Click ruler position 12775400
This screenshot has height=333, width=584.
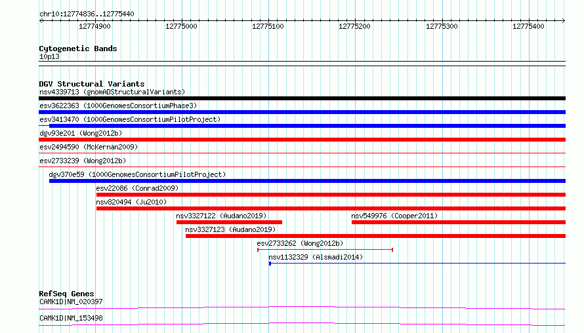[528, 26]
